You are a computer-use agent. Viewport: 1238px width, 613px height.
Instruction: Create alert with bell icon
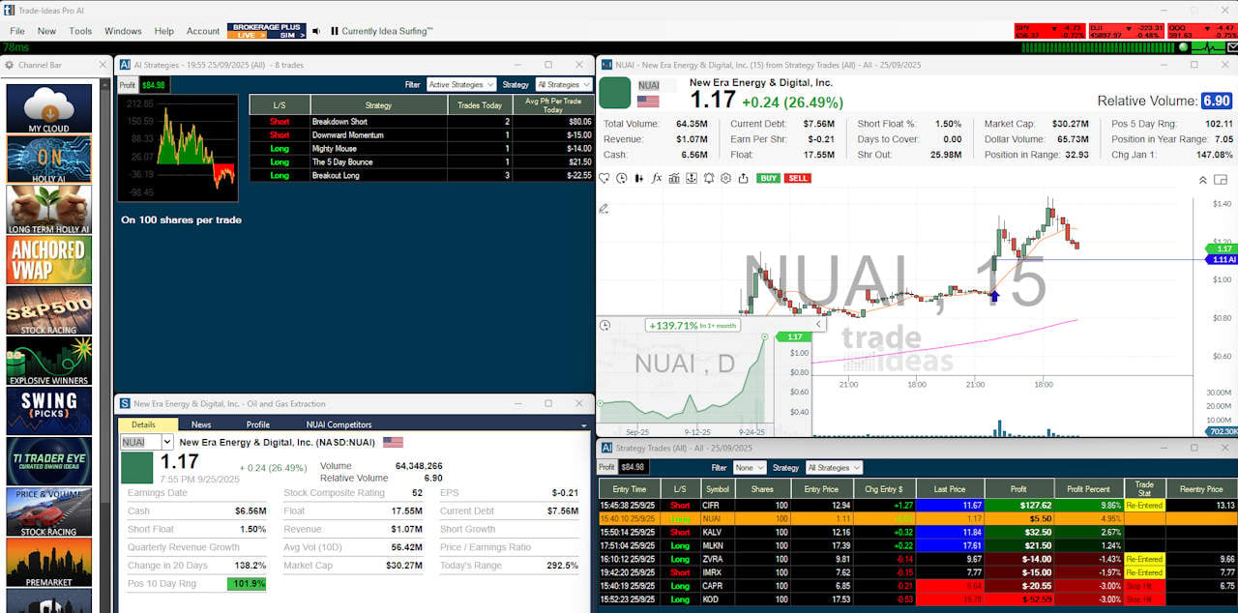[709, 178]
